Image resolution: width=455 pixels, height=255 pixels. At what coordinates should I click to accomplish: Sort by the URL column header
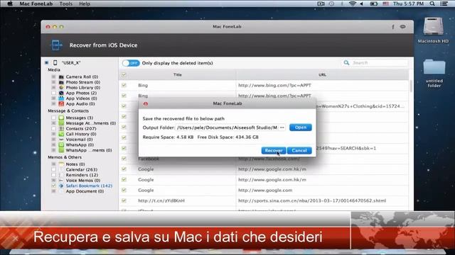tap(322, 74)
